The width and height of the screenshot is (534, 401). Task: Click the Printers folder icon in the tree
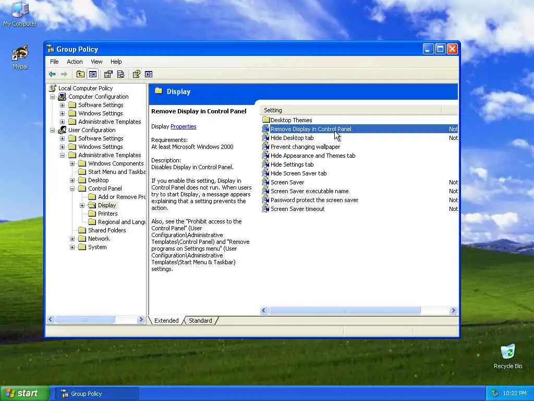tap(92, 214)
